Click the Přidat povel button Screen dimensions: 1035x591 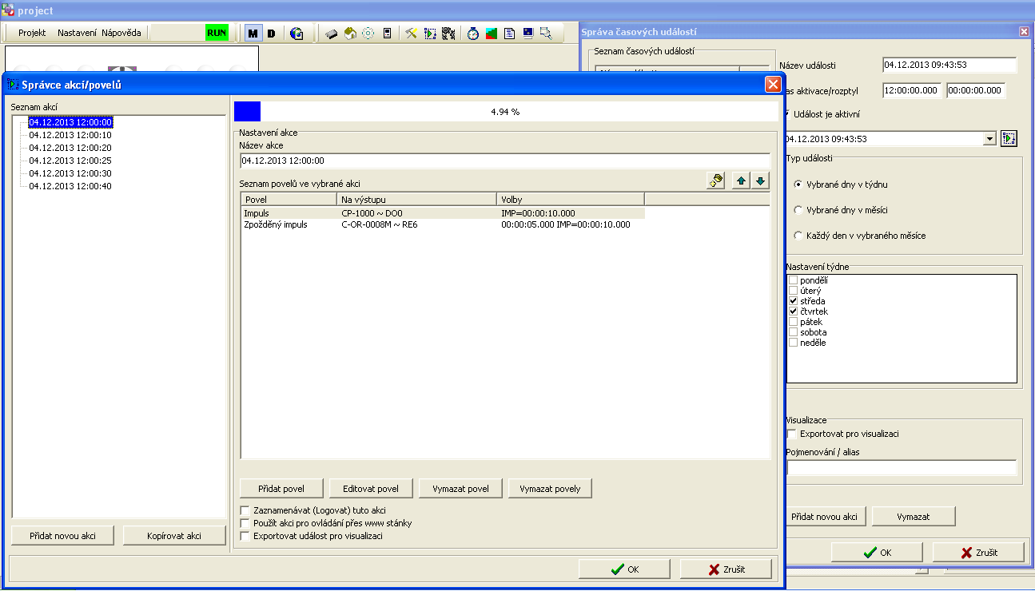coord(280,488)
